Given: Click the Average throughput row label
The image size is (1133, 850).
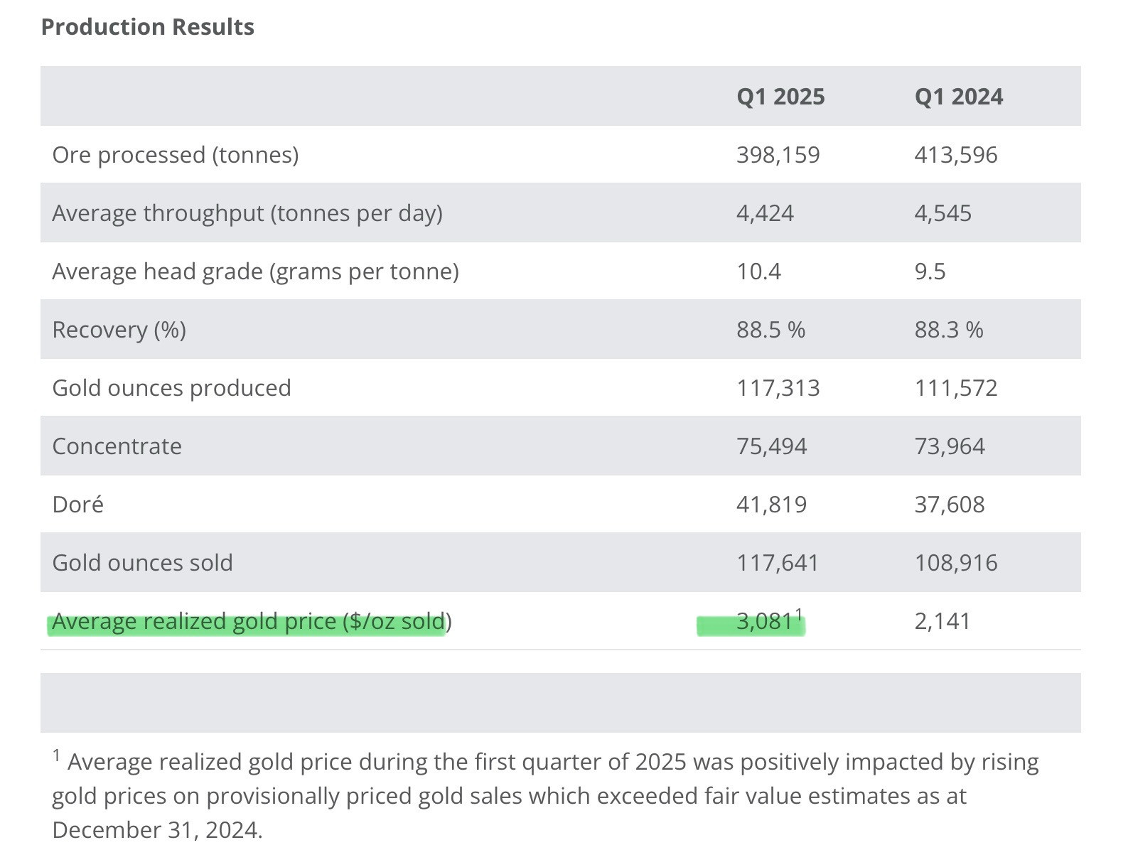Looking at the screenshot, I should 247,213.
